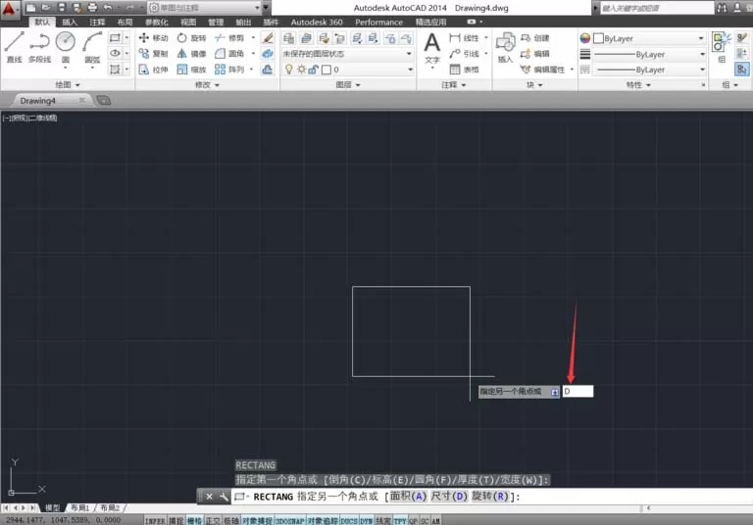
Task: Toggle DYN dynamic input in status bar
Action: 367,521
